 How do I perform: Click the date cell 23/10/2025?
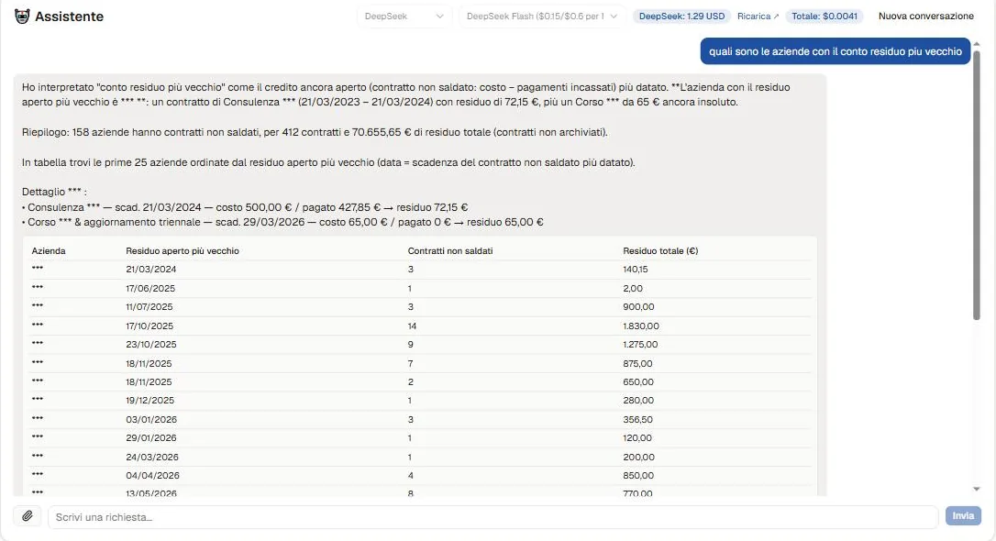(x=151, y=344)
